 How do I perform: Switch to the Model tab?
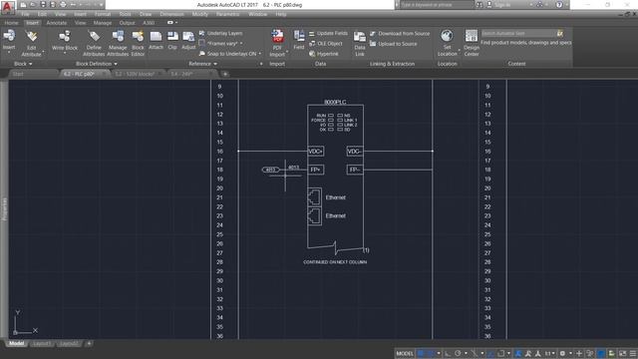coord(16,343)
